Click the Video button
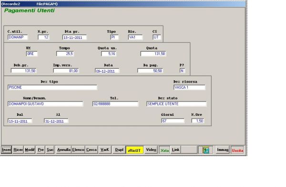This screenshot has height=187, width=286. [151, 150]
